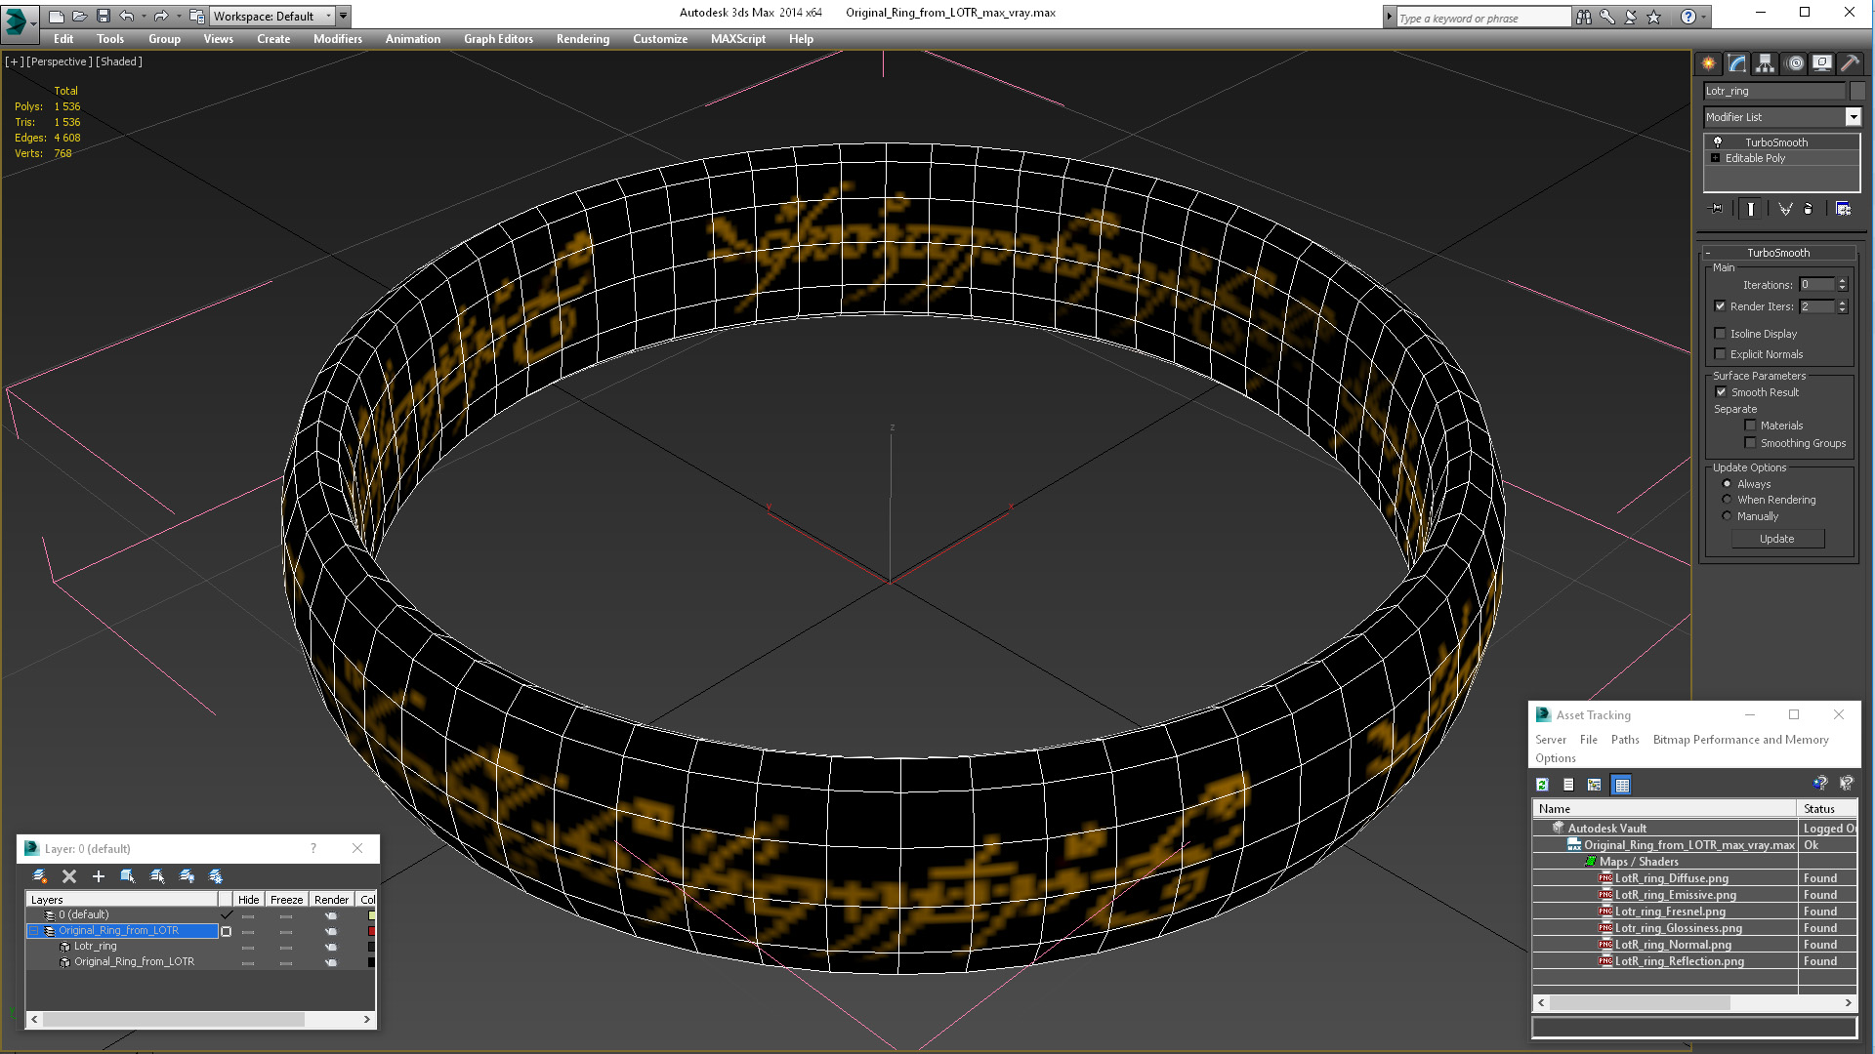Image resolution: width=1875 pixels, height=1054 pixels.
Task: Click Refresh icon in Asset Tracking
Action: [x=1542, y=785]
